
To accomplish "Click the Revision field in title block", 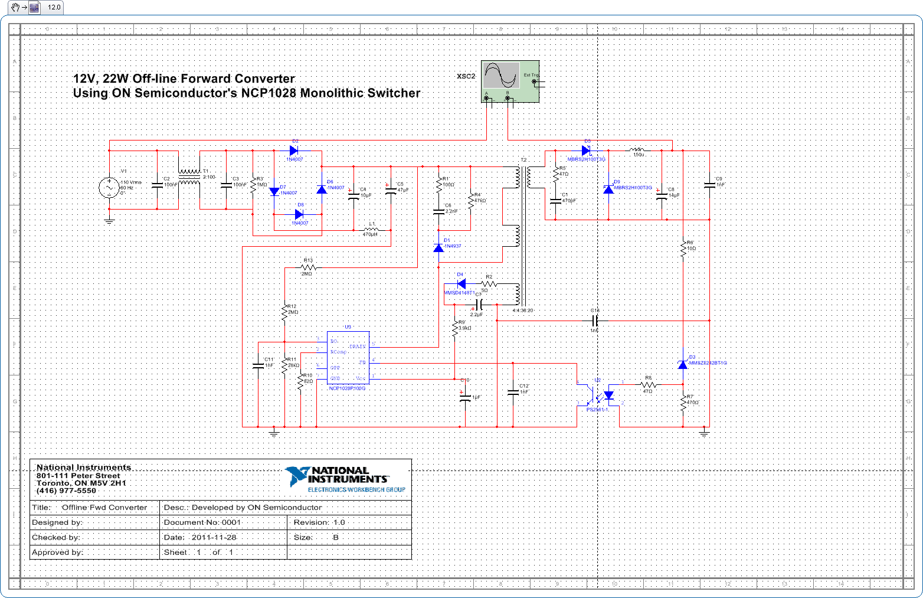I will coord(319,522).
